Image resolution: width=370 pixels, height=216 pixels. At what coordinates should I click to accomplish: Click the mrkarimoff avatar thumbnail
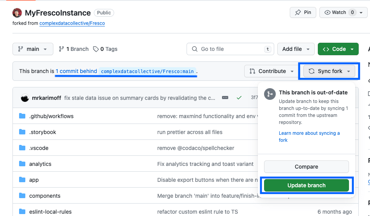point(25,98)
